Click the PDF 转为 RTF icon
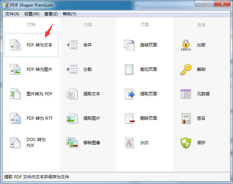This screenshot has height=184, width=233. tap(15, 118)
